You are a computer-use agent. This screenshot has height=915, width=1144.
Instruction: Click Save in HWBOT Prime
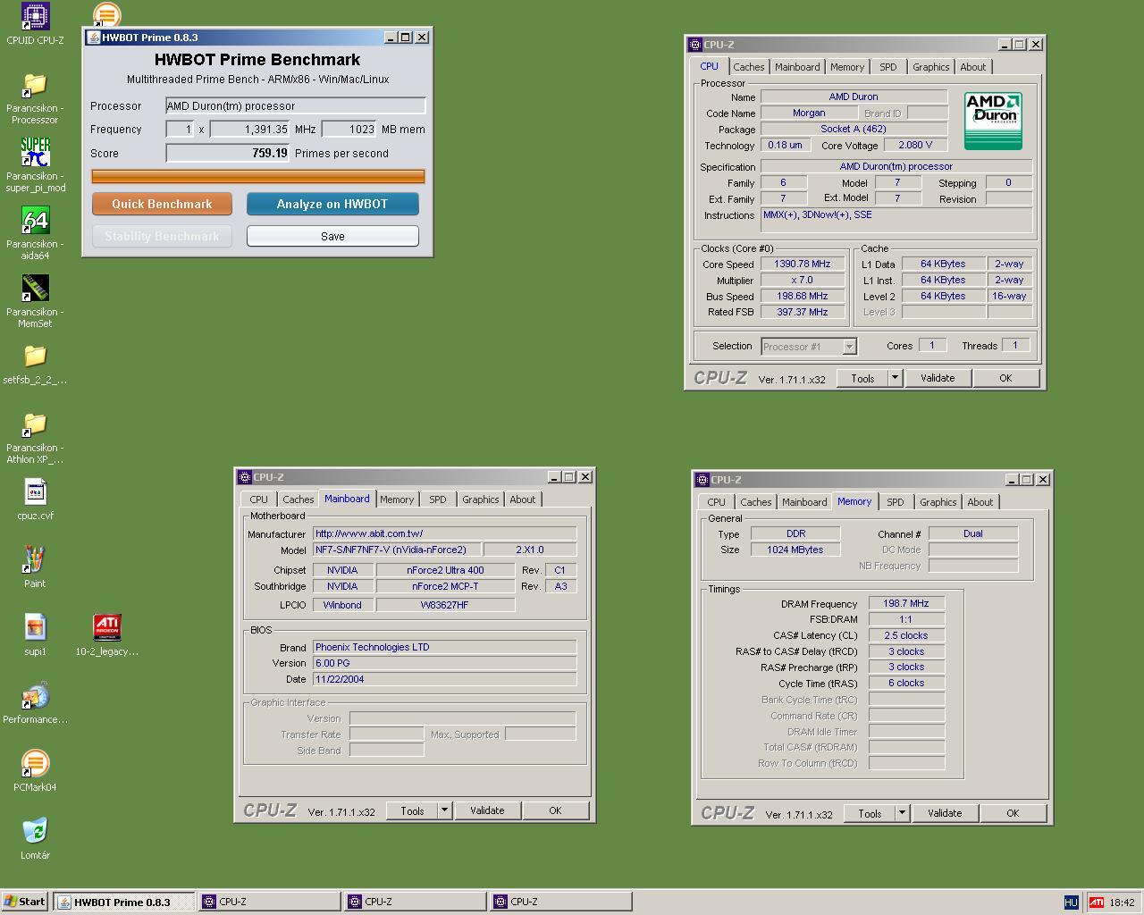coord(332,236)
